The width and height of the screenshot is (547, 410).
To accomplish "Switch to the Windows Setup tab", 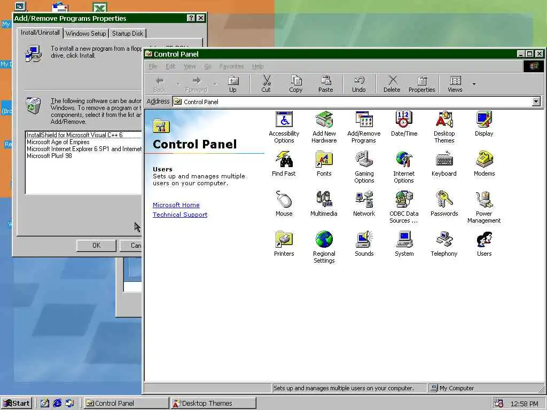I will click(86, 34).
